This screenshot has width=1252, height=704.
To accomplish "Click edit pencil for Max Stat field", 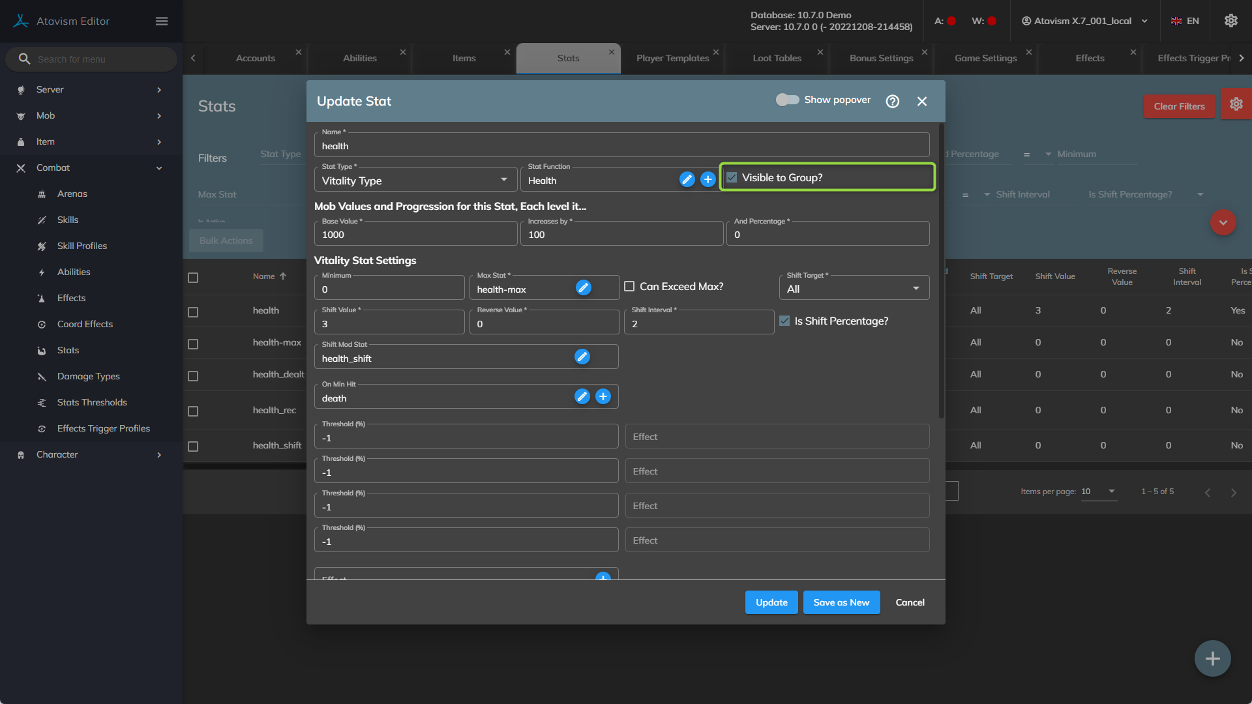I will pyautogui.click(x=583, y=287).
